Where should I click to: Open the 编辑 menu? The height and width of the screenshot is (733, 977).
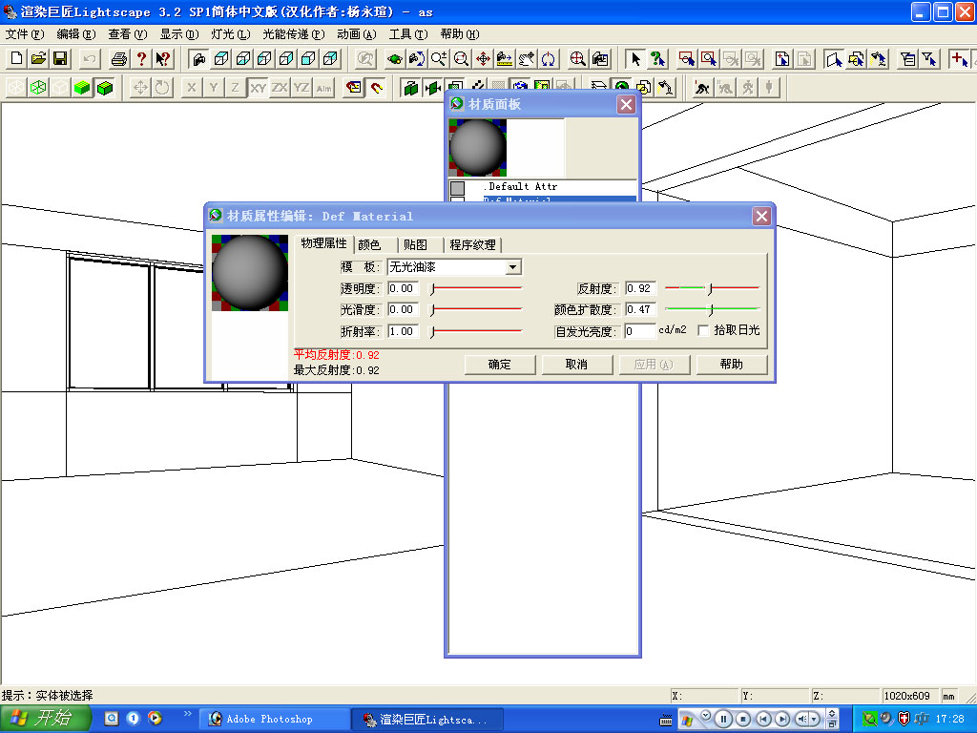point(76,34)
